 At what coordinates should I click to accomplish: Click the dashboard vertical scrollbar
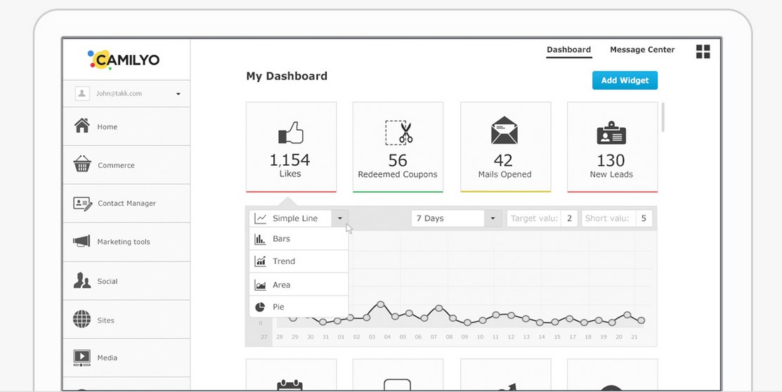tap(663, 118)
